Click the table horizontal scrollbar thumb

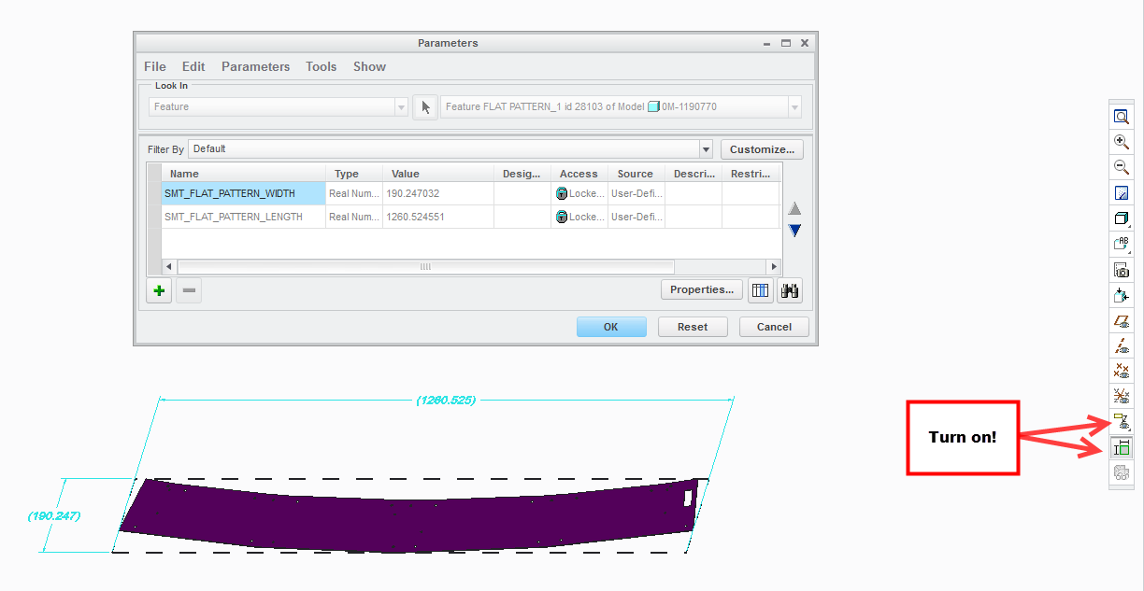426,267
